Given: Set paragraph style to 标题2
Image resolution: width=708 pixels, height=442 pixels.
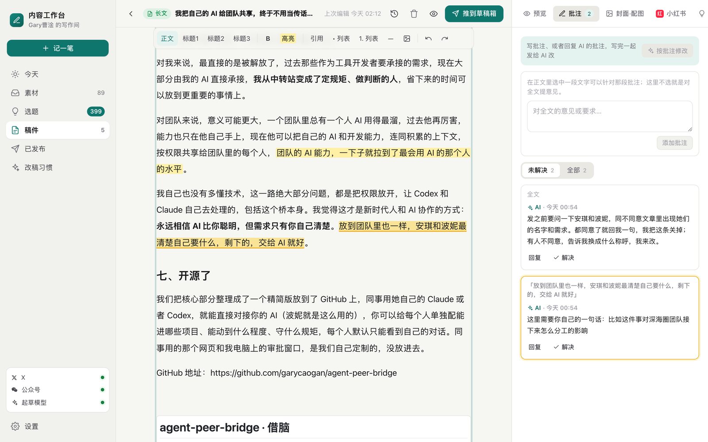Looking at the screenshot, I should coord(216,39).
